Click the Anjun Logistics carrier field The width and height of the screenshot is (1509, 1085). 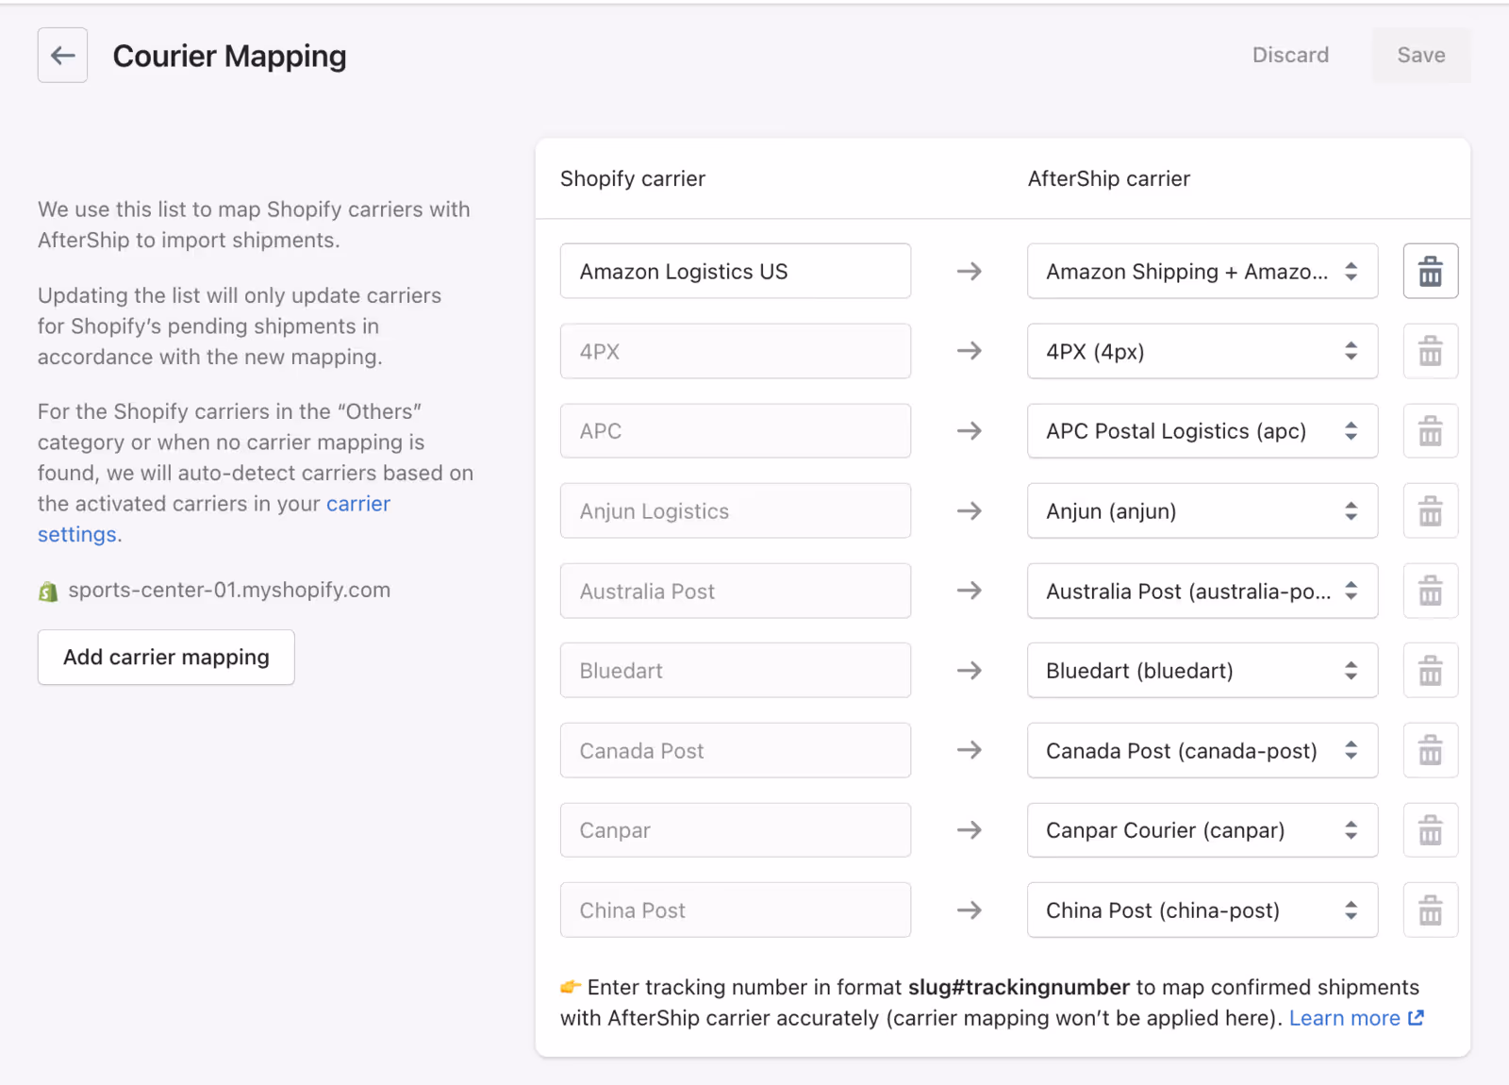tap(736, 511)
